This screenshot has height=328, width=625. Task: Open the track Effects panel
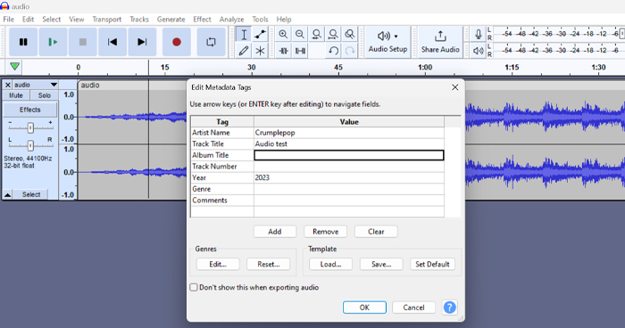coord(30,110)
